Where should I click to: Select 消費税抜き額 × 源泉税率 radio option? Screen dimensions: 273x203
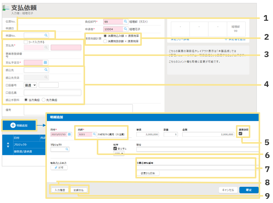[x=105, y=41]
